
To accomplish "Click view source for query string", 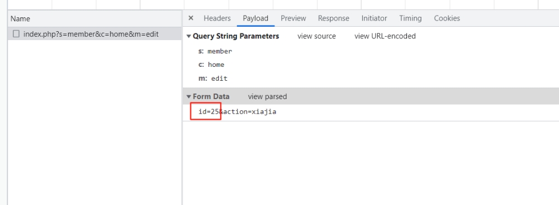I will [x=316, y=36].
